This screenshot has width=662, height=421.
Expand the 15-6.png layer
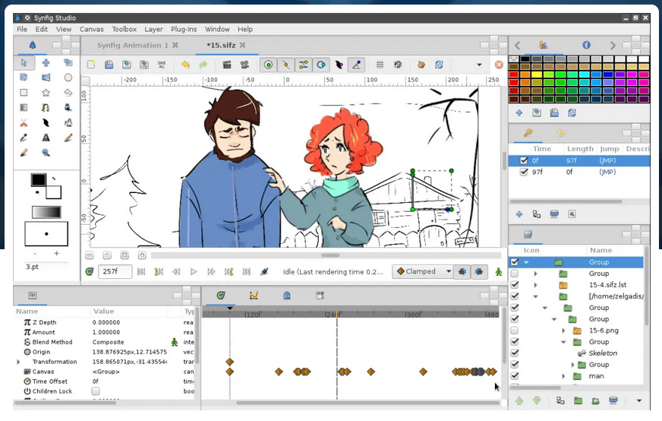[x=563, y=331]
